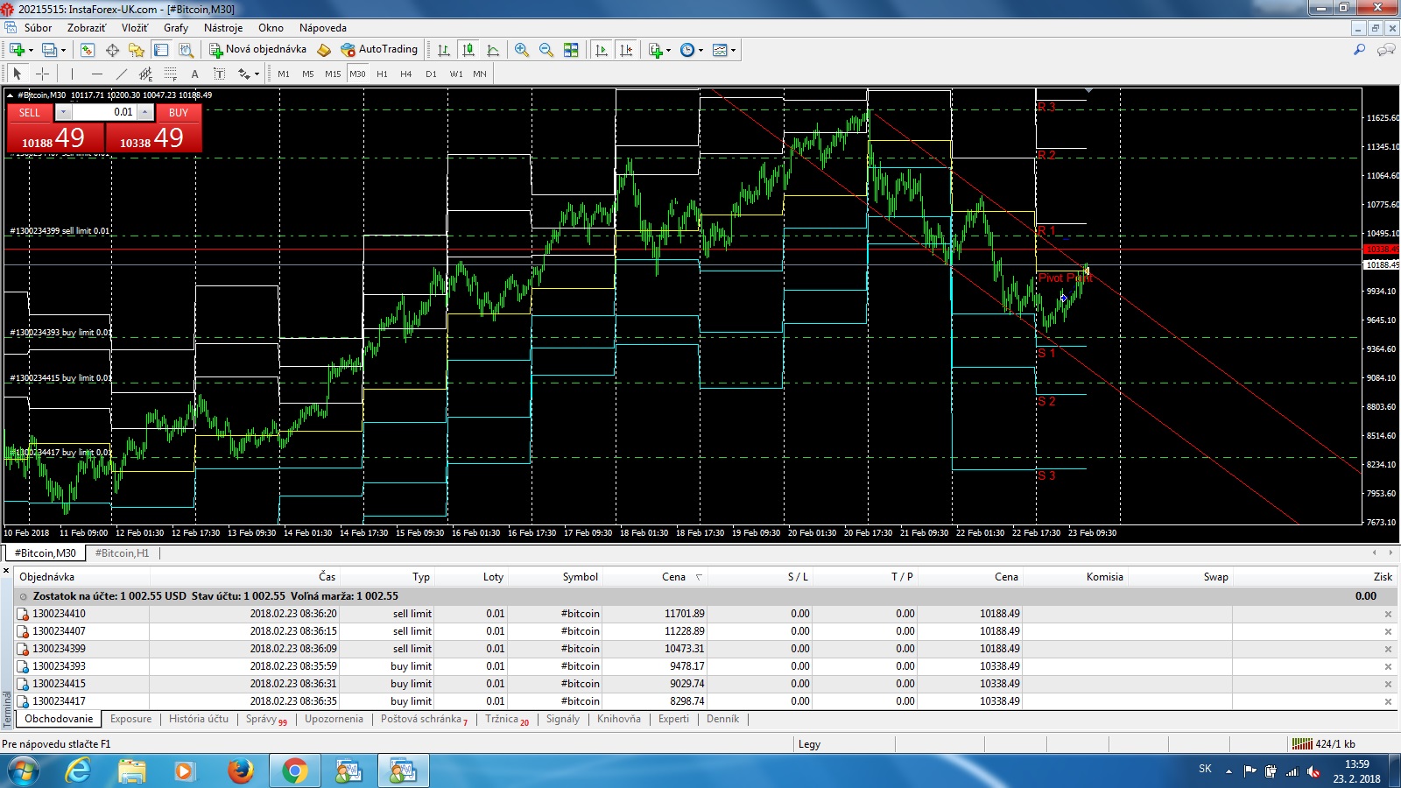Expand the indicators dropdown arrow
The height and width of the screenshot is (788, 1401).
(x=669, y=50)
